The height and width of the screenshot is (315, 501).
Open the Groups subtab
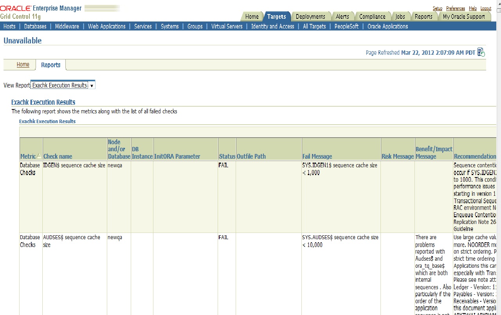pos(195,26)
